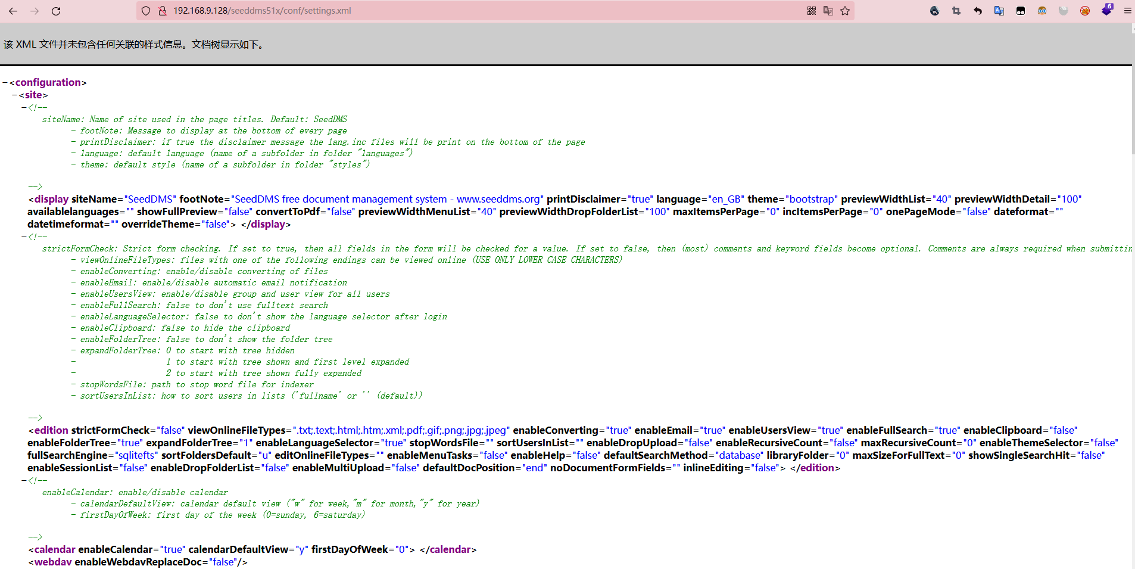Click the XML no-style-information notice text

tap(134, 45)
